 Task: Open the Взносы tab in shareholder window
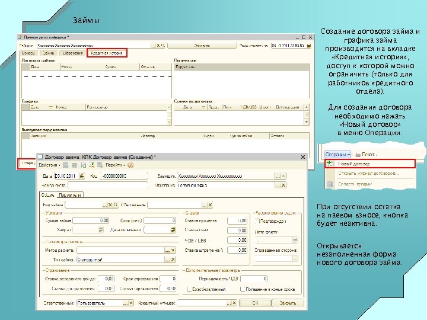pyautogui.click(x=28, y=53)
